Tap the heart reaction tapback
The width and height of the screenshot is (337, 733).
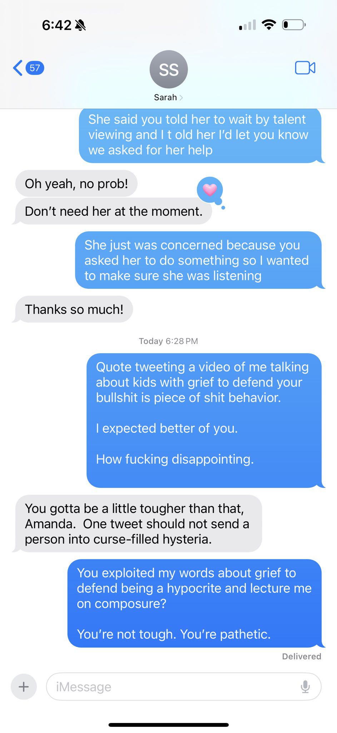pos(210,190)
